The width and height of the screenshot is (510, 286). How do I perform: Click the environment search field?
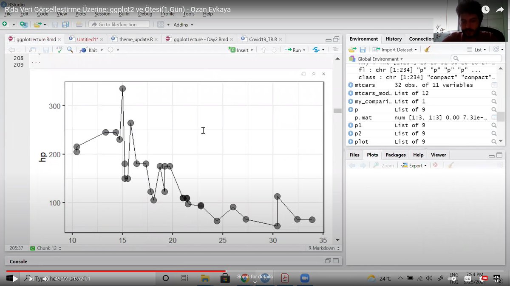click(475, 58)
